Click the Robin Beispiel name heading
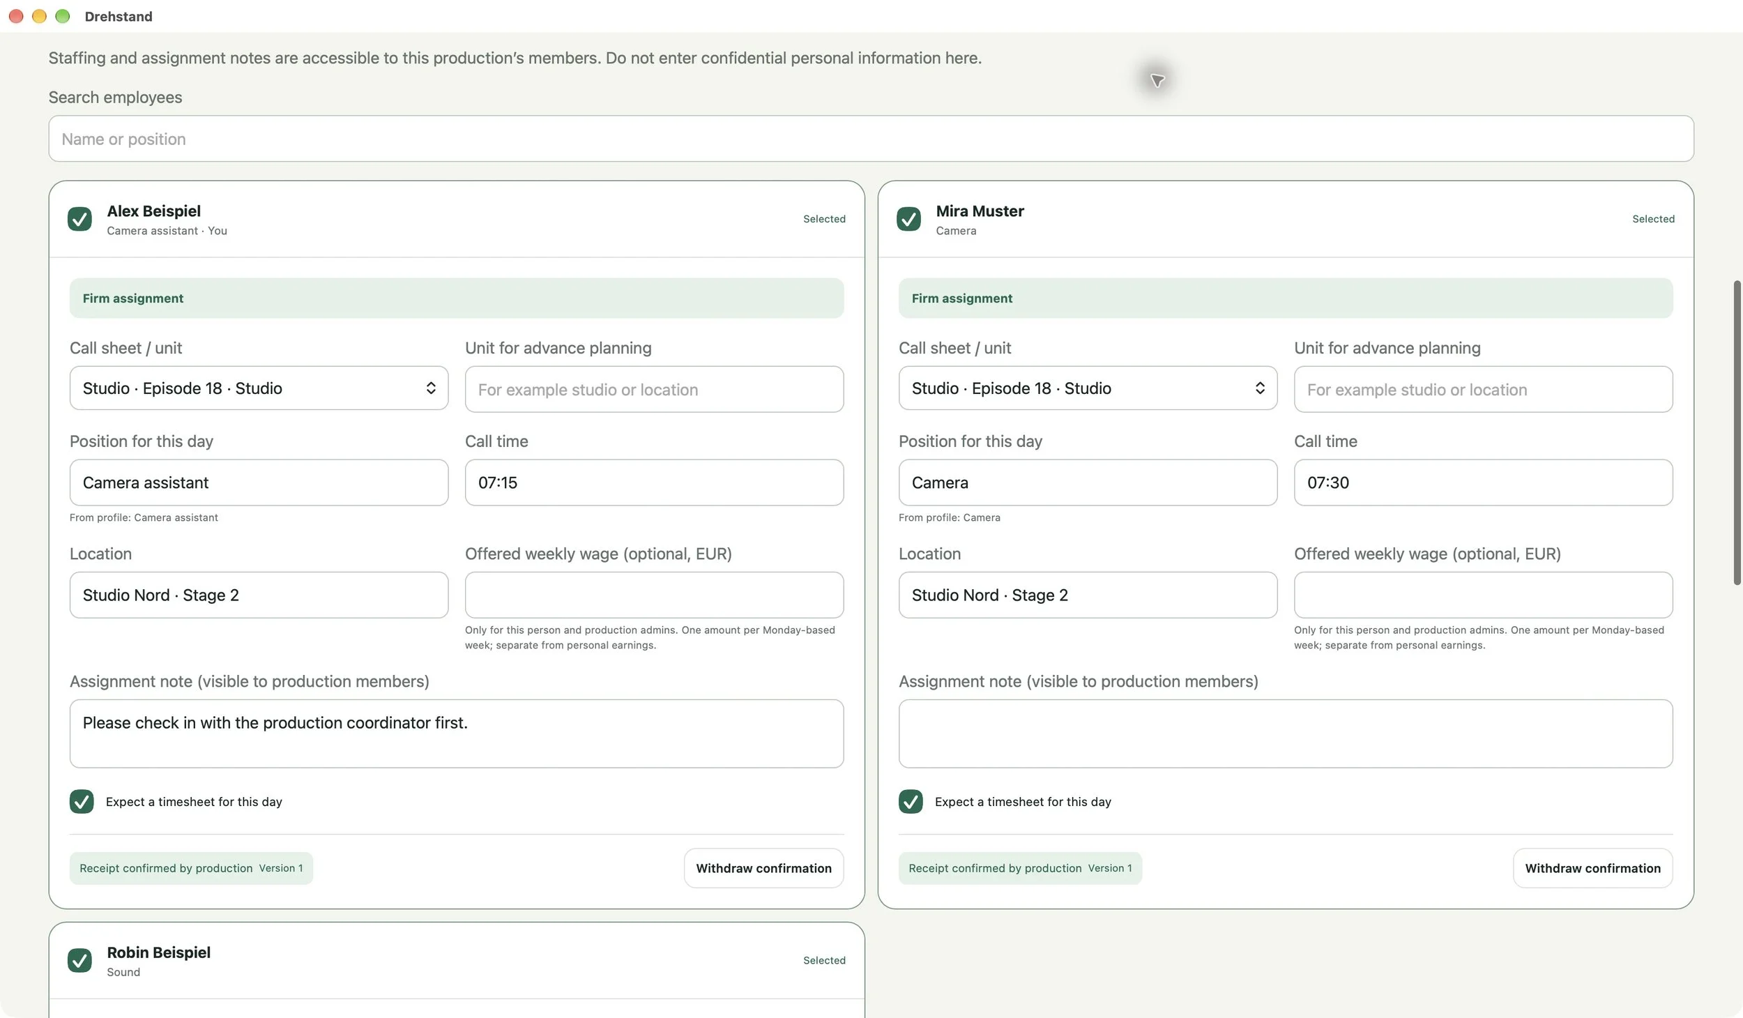 point(158,952)
